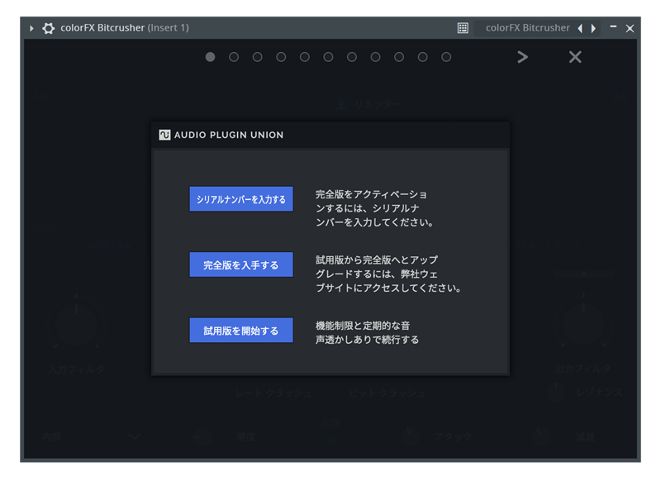Screen dimensions: 661x486
Task: Select the previous preset with the left arrow
Action: pos(581,28)
